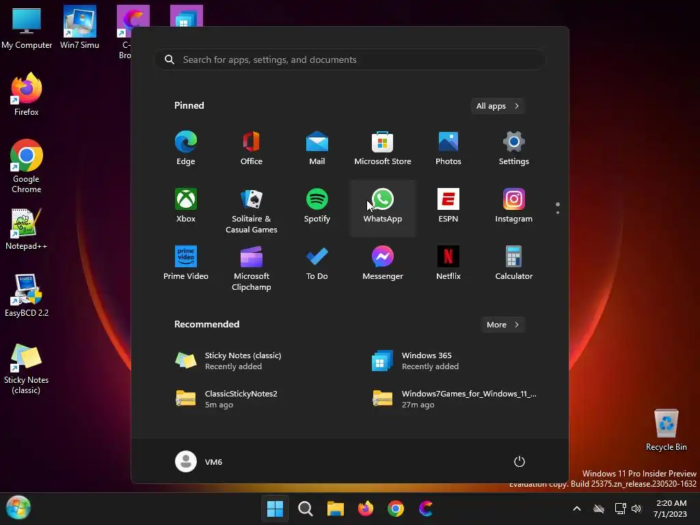This screenshot has height=525, width=700.
Task: Select the Notepad++ desktop shortcut
Action: coord(27,228)
